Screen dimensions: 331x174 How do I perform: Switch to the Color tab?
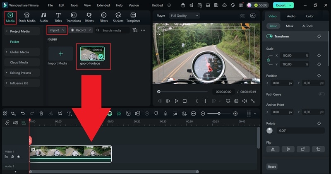coord(309,16)
